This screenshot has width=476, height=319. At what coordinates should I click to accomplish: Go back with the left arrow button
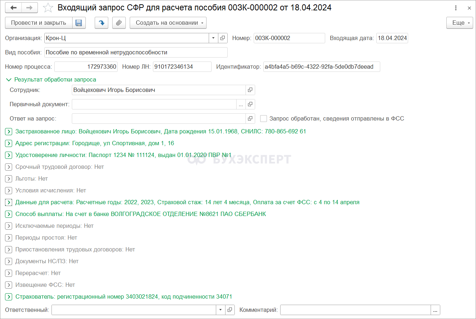point(13,8)
